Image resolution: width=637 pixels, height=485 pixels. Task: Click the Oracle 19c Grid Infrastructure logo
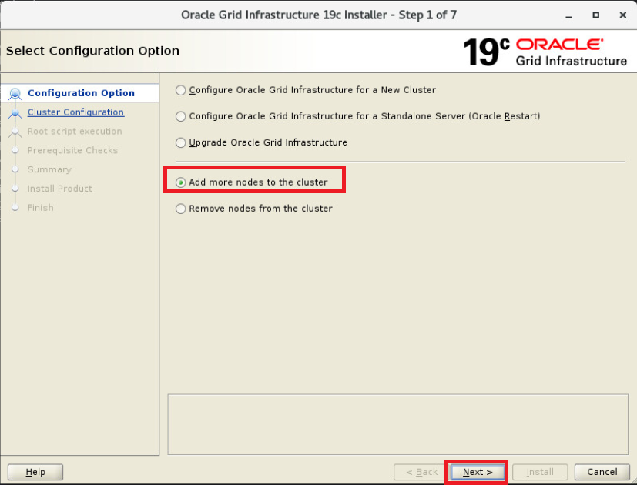[545, 52]
